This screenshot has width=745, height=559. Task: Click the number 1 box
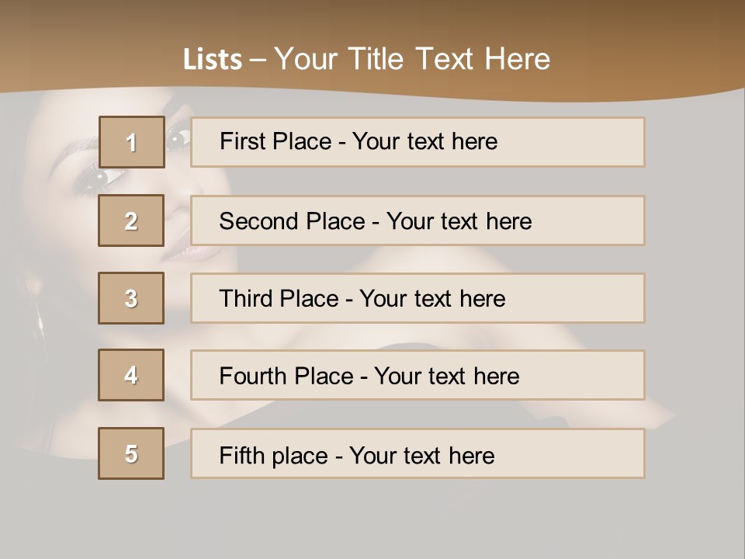pyautogui.click(x=131, y=142)
